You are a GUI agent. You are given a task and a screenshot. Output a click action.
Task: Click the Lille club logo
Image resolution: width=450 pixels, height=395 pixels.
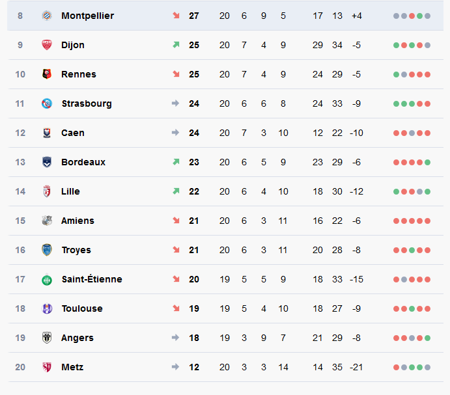point(47,191)
